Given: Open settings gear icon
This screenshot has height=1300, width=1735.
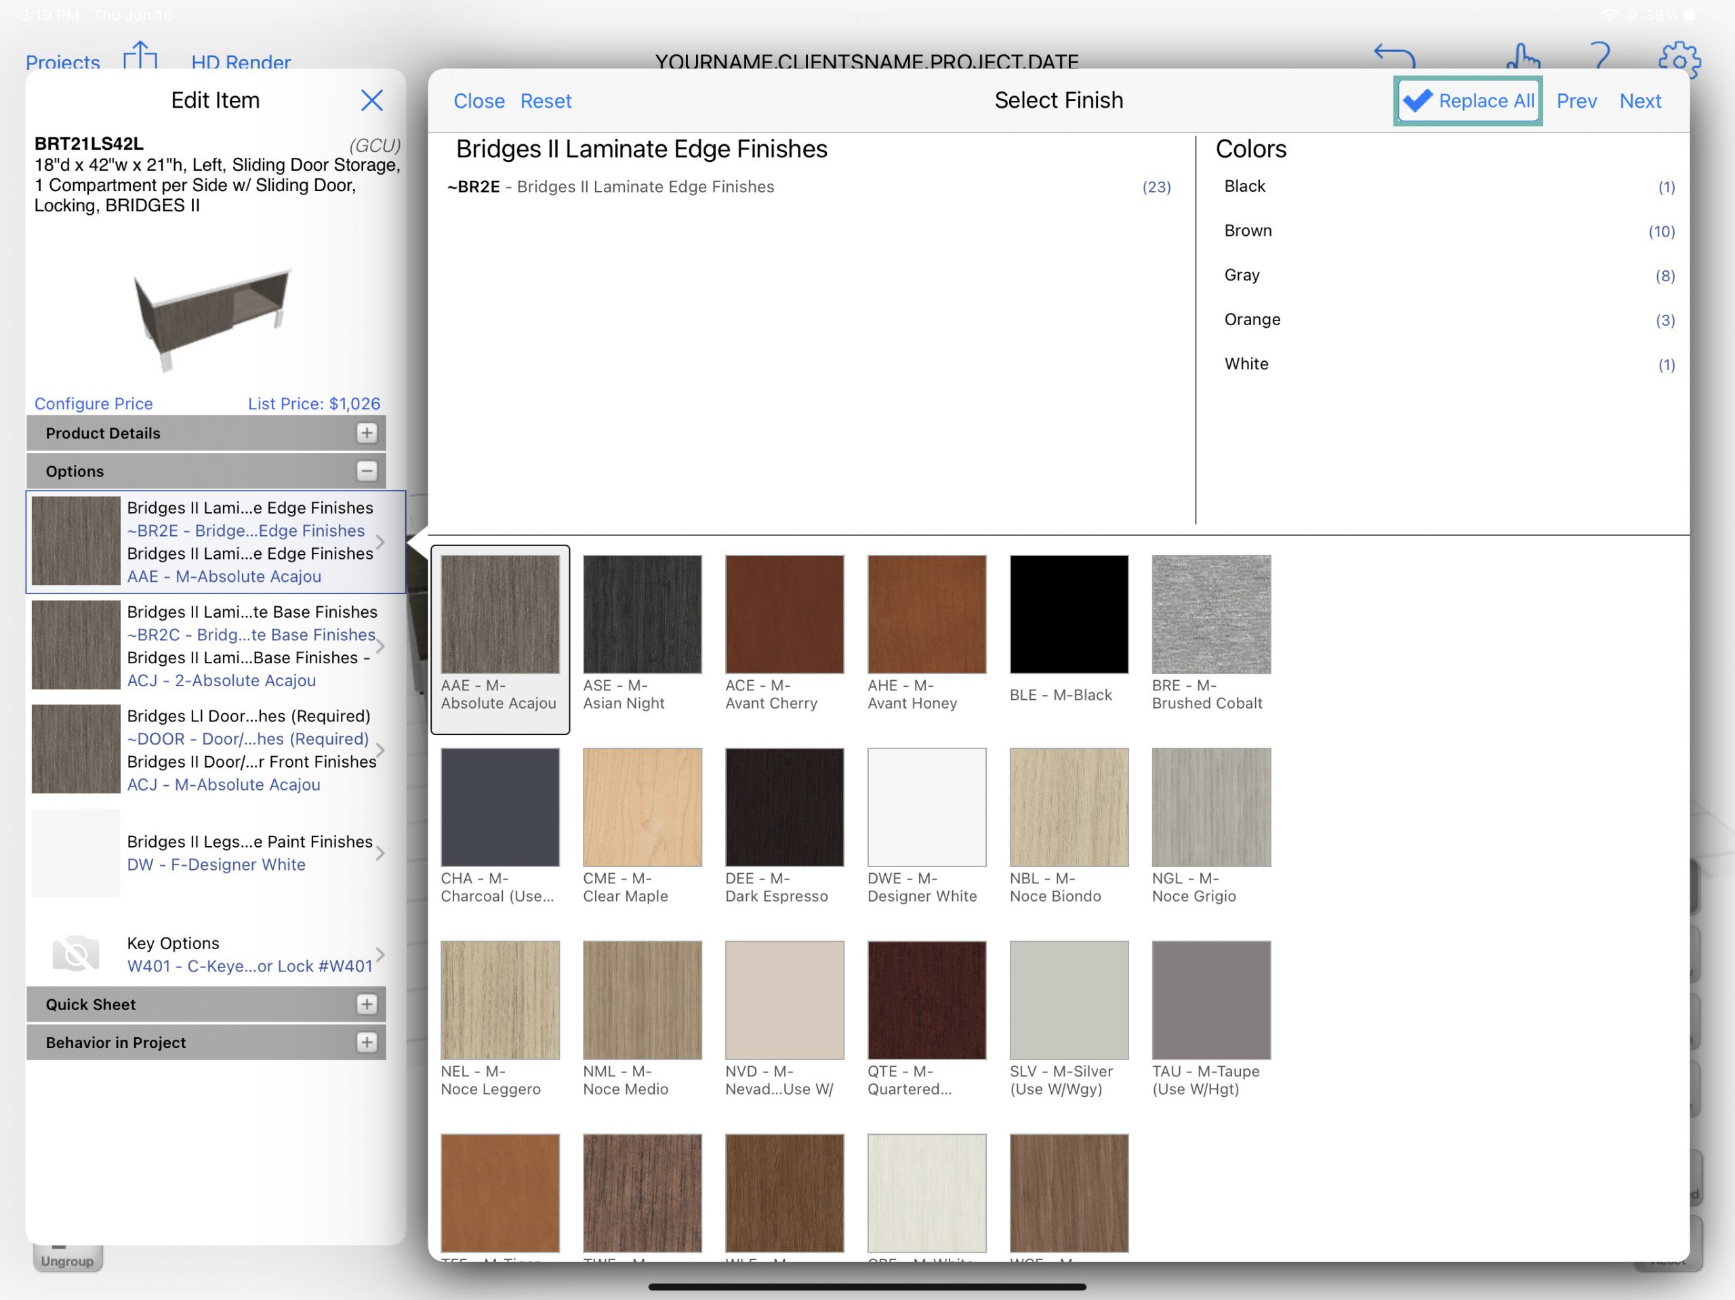Looking at the screenshot, I should pos(1679,59).
